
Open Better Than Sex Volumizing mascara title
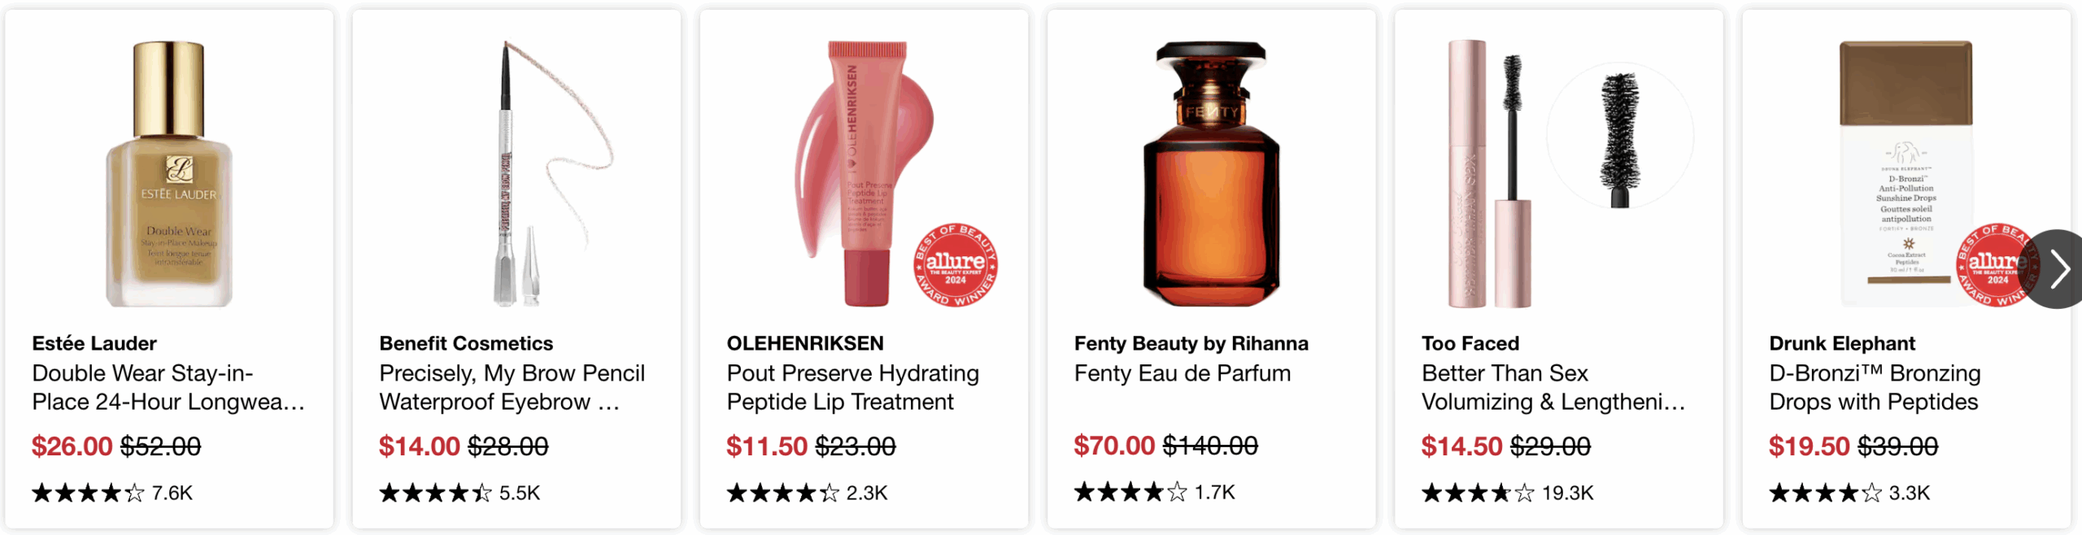1553,387
